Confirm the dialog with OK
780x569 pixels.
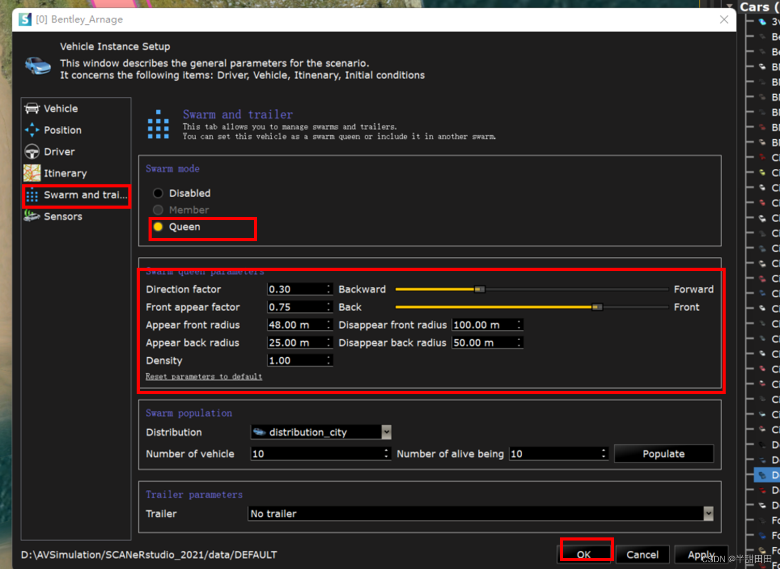584,555
